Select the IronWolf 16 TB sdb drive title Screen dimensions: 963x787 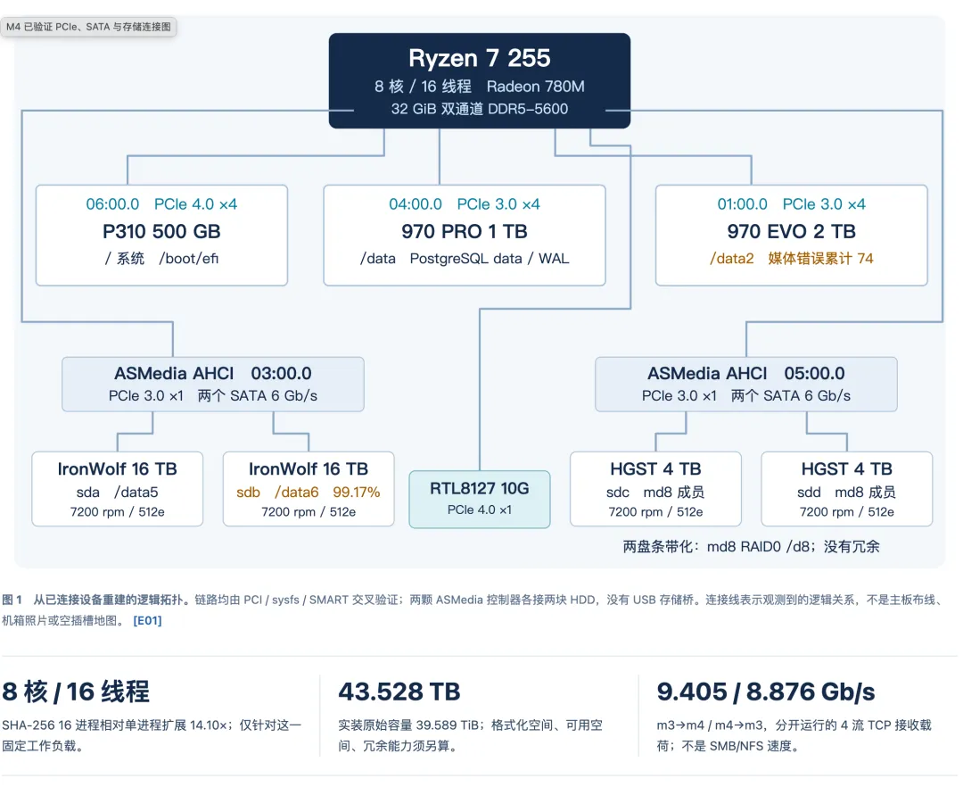[309, 469]
